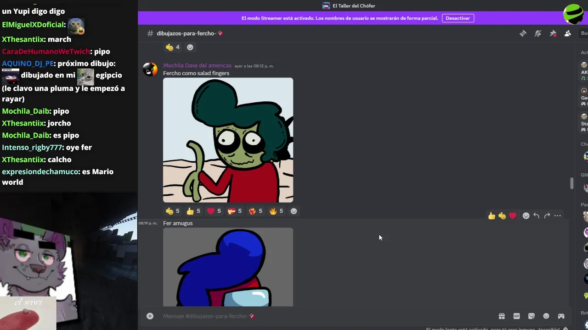
Task: Click the plus attach file button
Action: click(x=150, y=316)
